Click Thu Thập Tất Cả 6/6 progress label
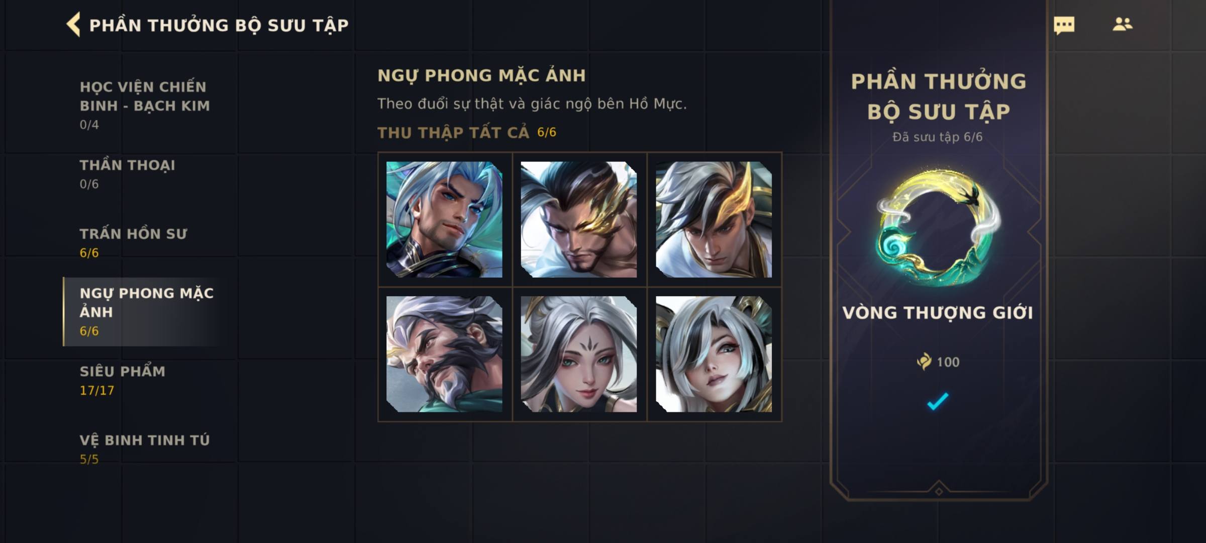 click(467, 132)
